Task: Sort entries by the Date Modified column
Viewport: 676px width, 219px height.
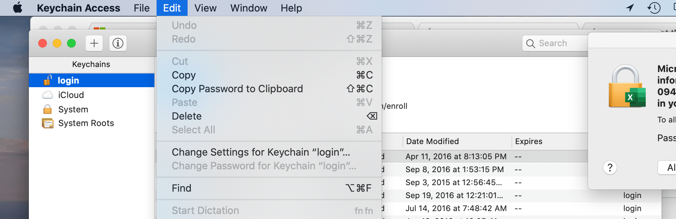Action: (433, 141)
